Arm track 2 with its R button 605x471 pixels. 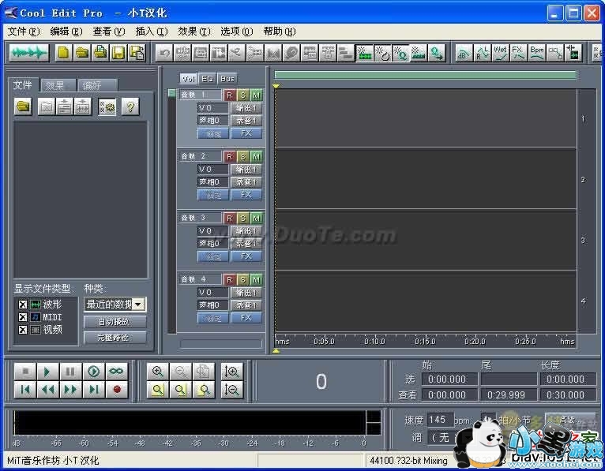[230, 156]
